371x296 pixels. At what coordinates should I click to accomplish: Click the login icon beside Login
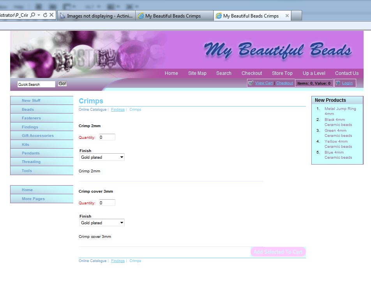[338, 83]
